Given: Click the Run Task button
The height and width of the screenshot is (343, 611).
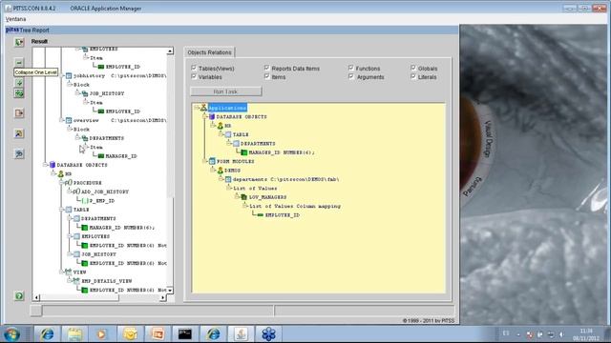Looking at the screenshot, I should click(226, 91).
